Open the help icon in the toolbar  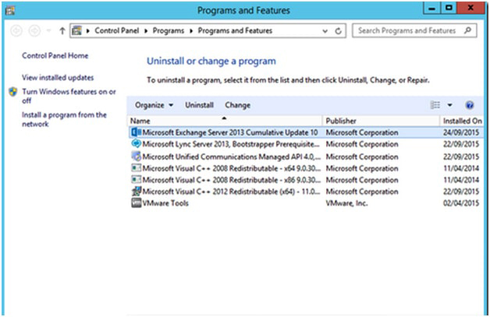pyautogui.click(x=470, y=105)
